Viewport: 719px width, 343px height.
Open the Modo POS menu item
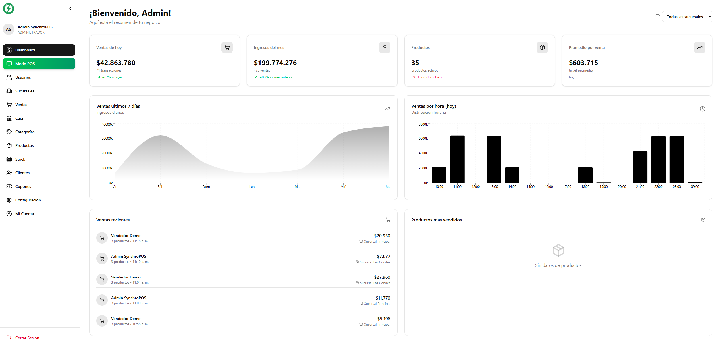pyautogui.click(x=39, y=64)
